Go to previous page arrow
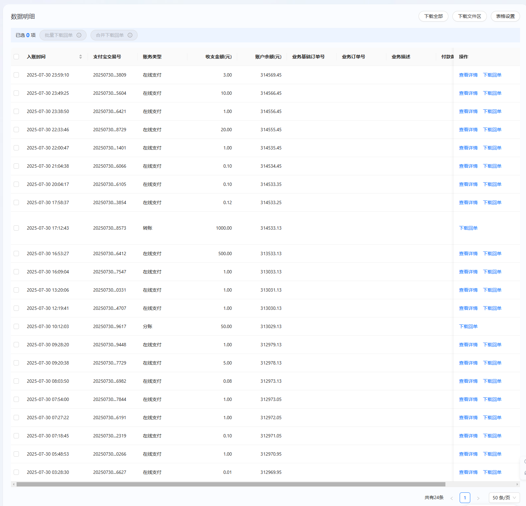 point(451,498)
